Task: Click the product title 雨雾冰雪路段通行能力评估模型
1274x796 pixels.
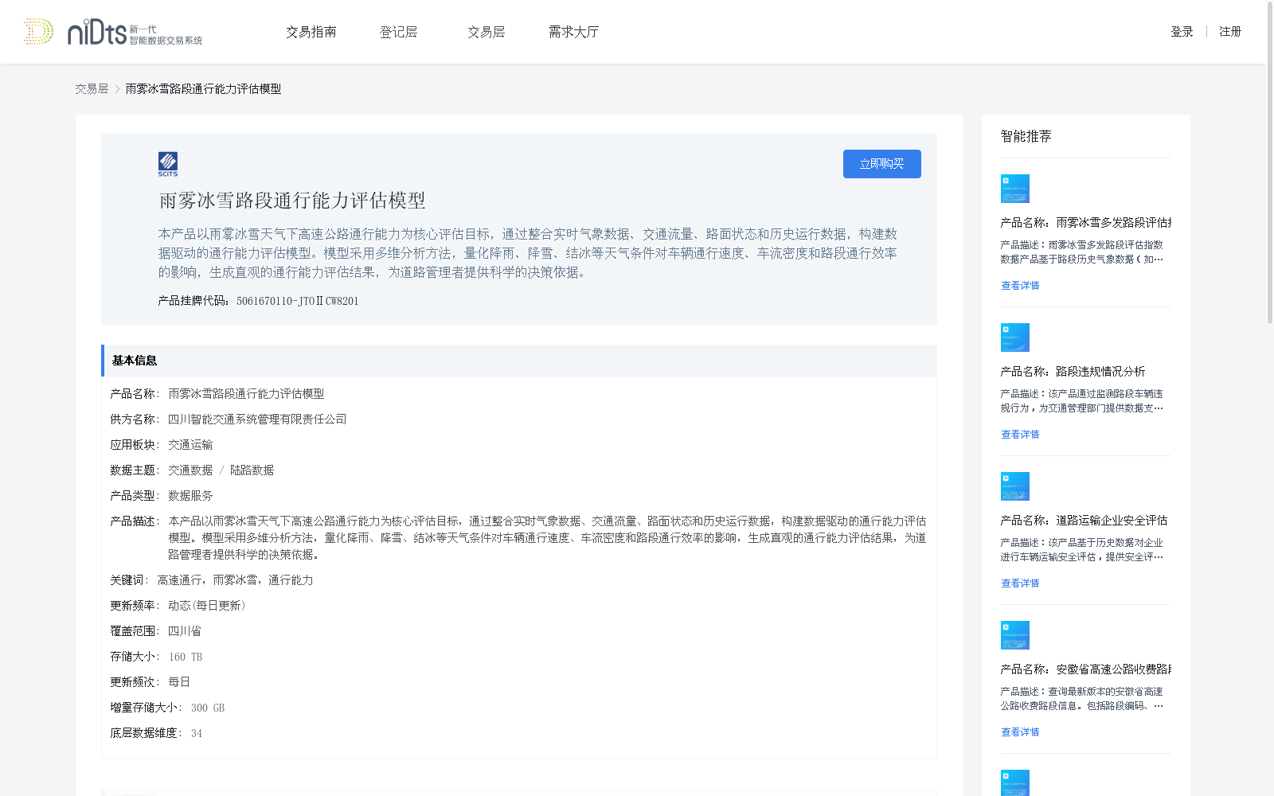Action: pyautogui.click(x=292, y=201)
